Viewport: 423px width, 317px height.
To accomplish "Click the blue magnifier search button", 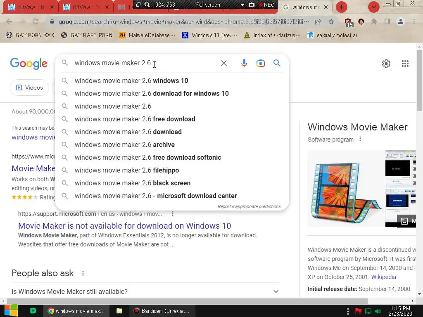I will pos(277,63).
